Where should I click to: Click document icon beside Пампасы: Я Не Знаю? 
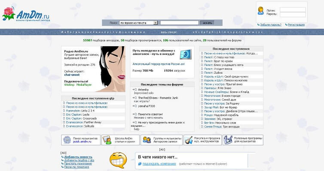coord(202,88)
